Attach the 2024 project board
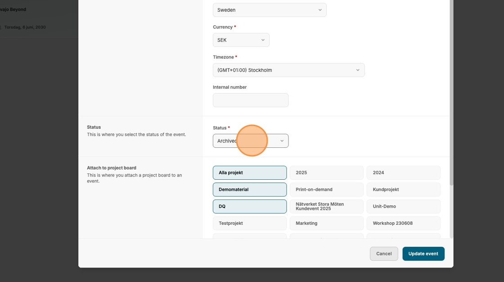Viewport: 504px width, 282px height. click(403, 173)
